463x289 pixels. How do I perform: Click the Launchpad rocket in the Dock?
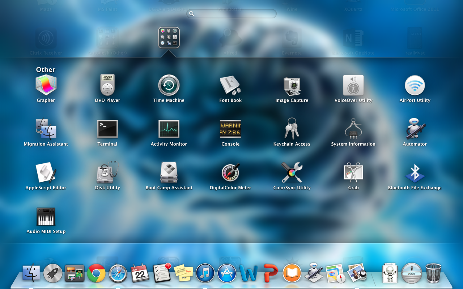click(53, 273)
